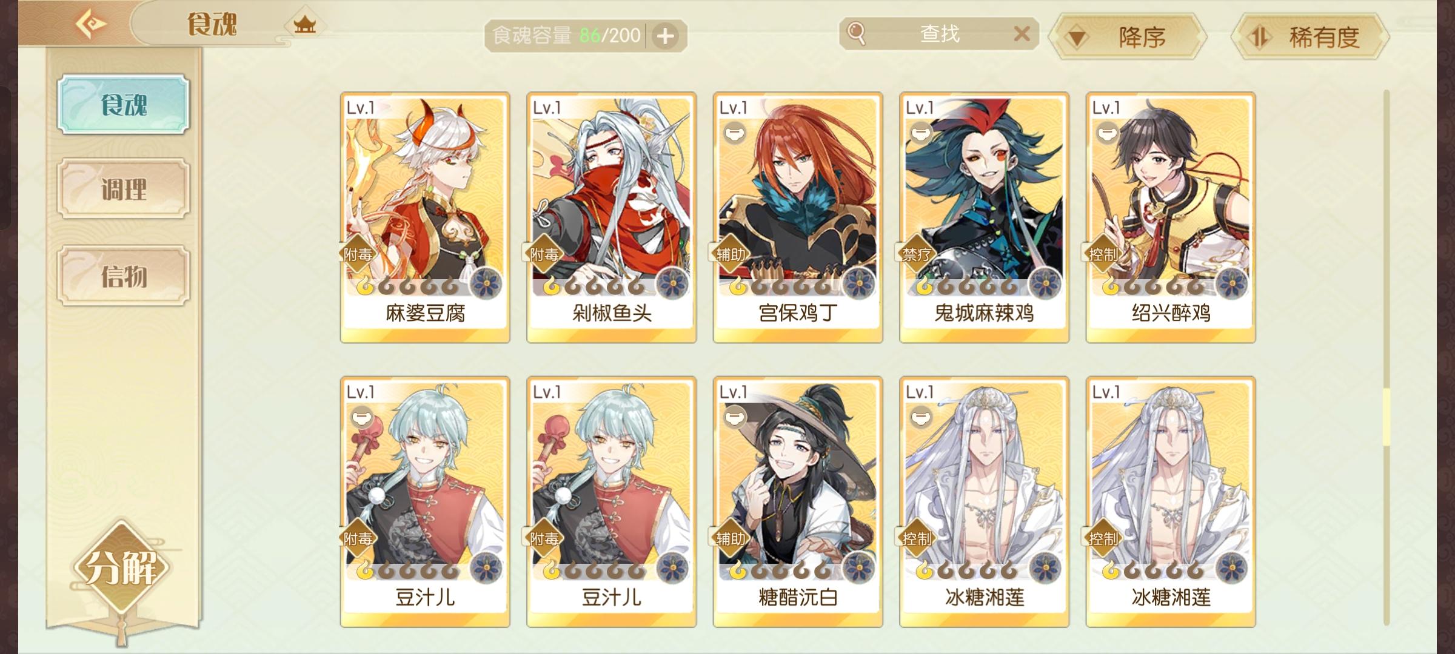1455x654 pixels.
Task: Open the 稀有度 sort dropdown
Action: (x=1310, y=38)
